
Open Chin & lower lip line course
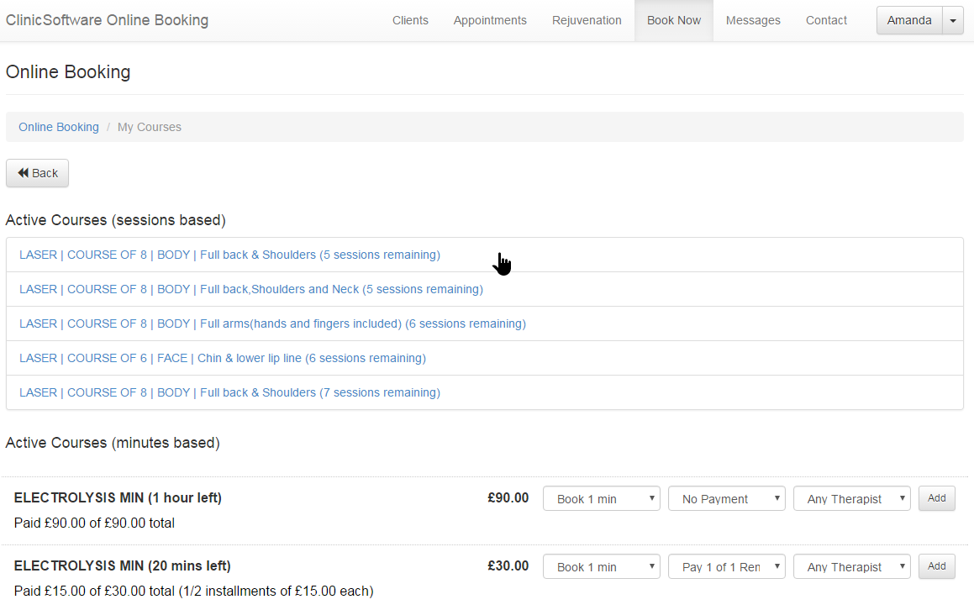(x=222, y=358)
